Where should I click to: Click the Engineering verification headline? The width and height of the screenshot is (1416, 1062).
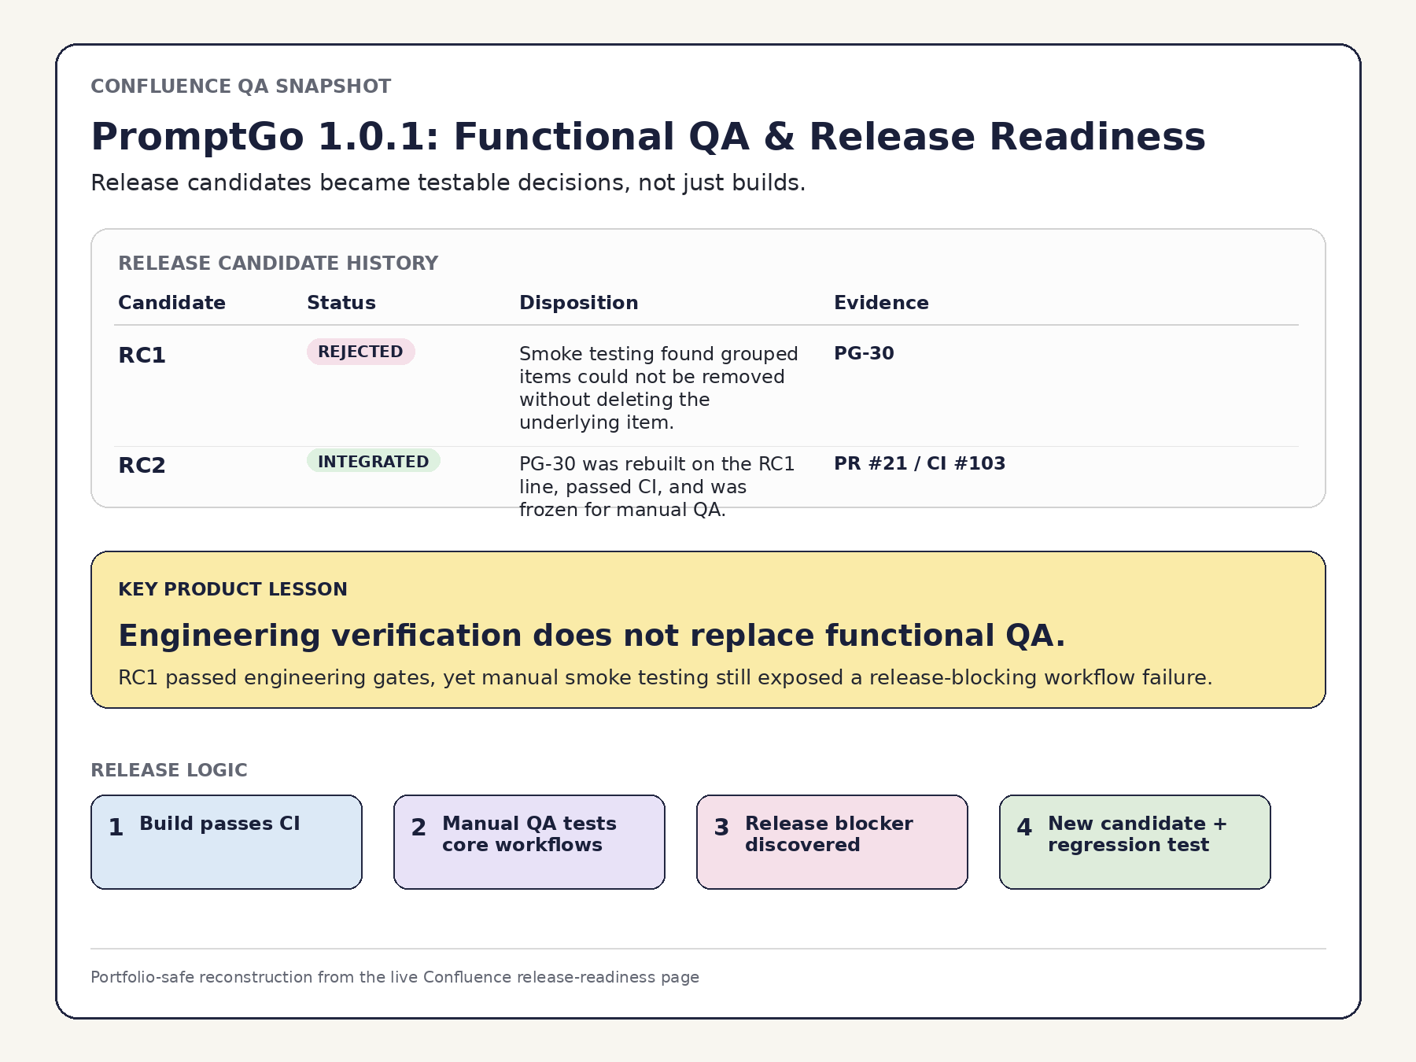coord(592,636)
